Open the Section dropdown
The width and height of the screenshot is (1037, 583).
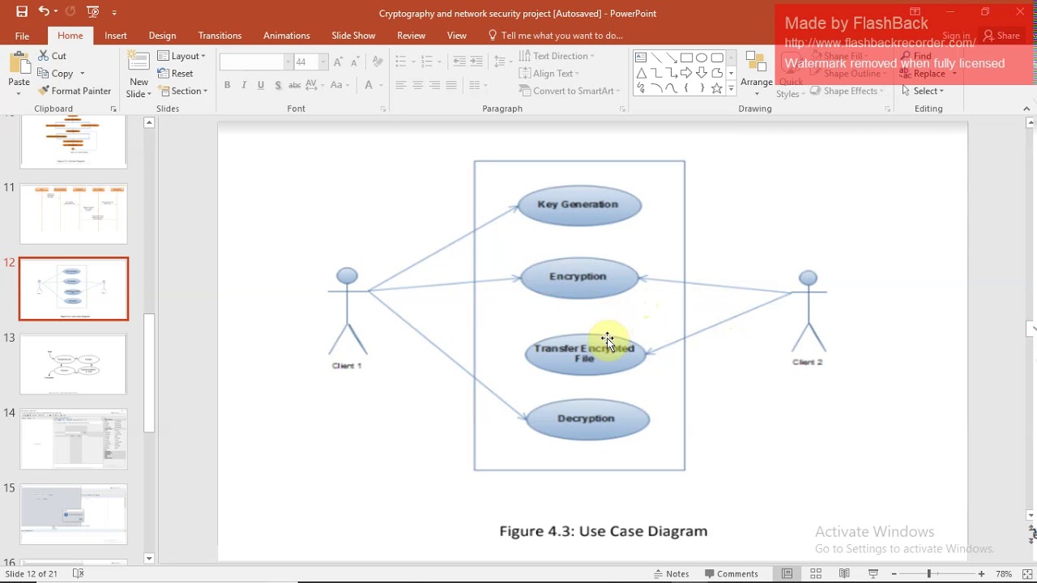click(183, 91)
